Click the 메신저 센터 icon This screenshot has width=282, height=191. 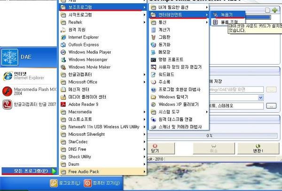pos(63,89)
